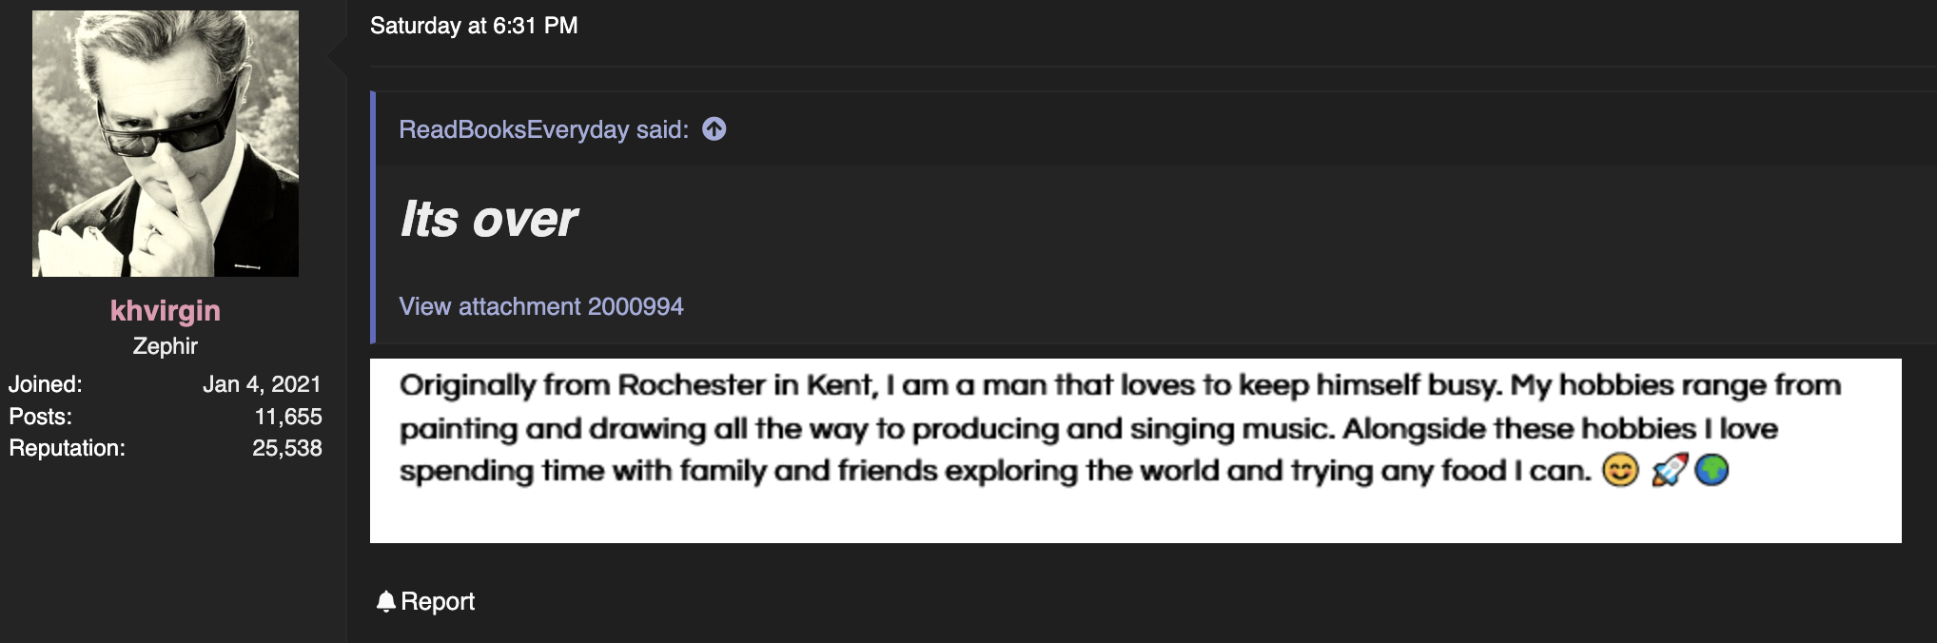Open the khvirgin username profile link
Screen dimensions: 1937x643
[x=166, y=310]
